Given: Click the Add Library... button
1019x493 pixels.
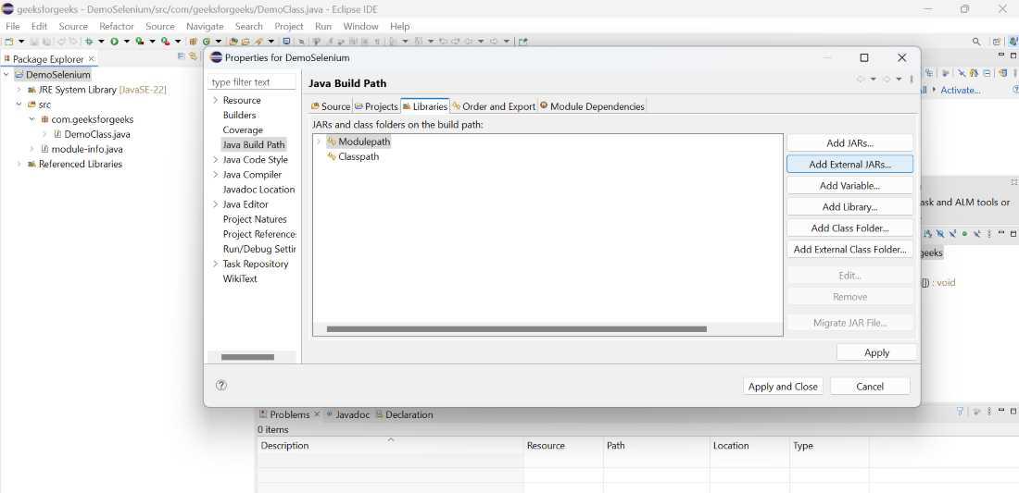Looking at the screenshot, I should (849, 206).
